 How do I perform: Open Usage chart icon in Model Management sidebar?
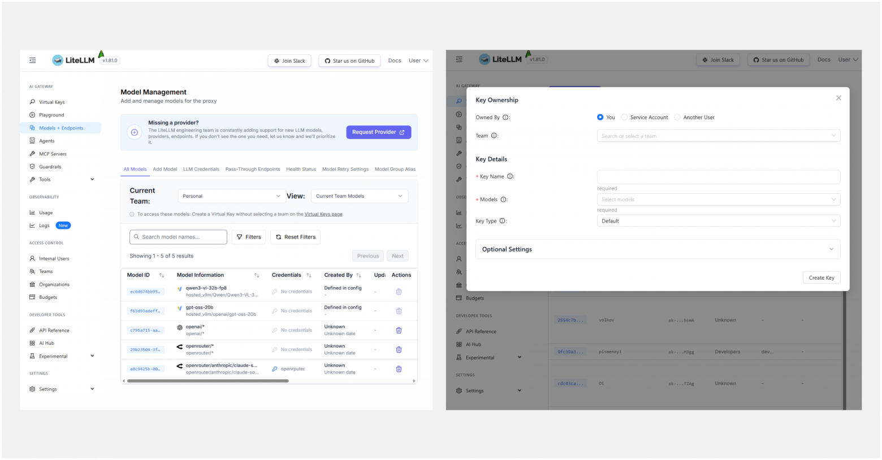(x=32, y=212)
